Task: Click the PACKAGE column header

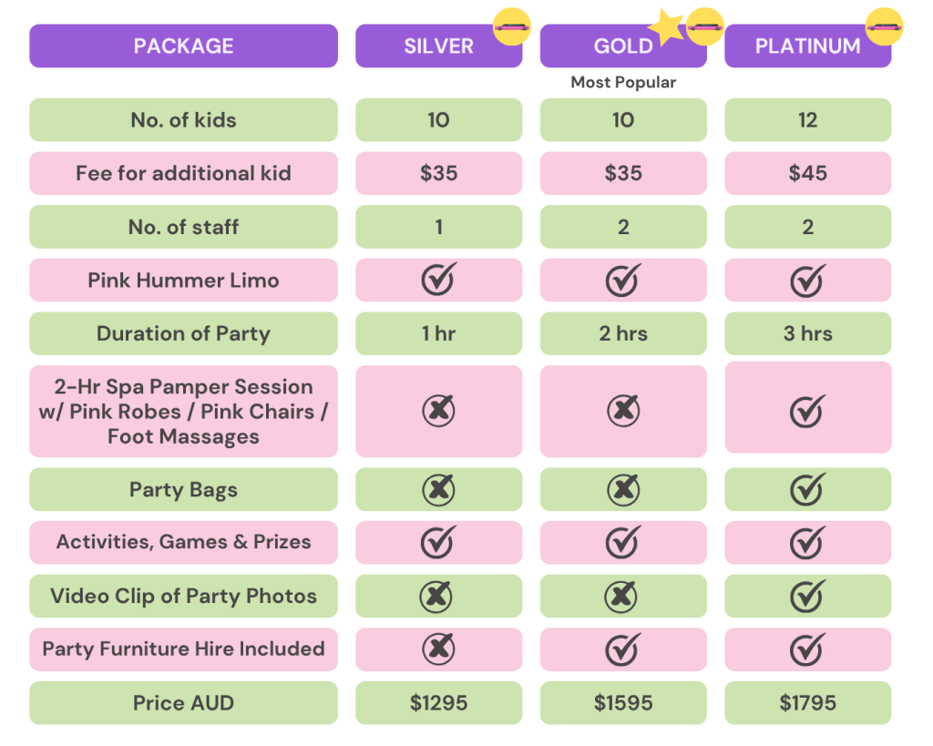Action: pyautogui.click(x=183, y=46)
